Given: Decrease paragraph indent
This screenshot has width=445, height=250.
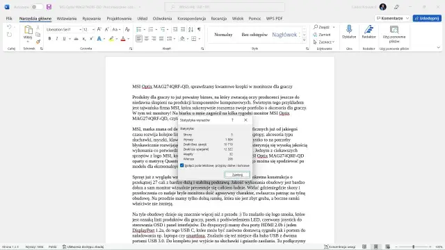Looking at the screenshot, I should pyautogui.click(x=175, y=29).
